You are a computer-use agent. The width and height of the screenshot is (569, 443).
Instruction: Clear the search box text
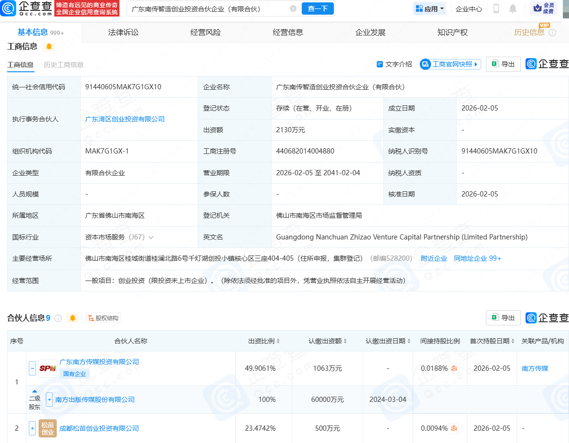pyautogui.click(x=293, y=9)
